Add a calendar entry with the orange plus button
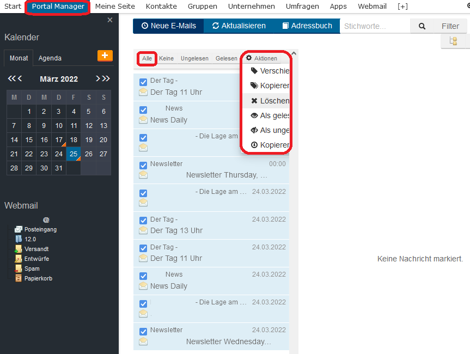 [105, 56]
